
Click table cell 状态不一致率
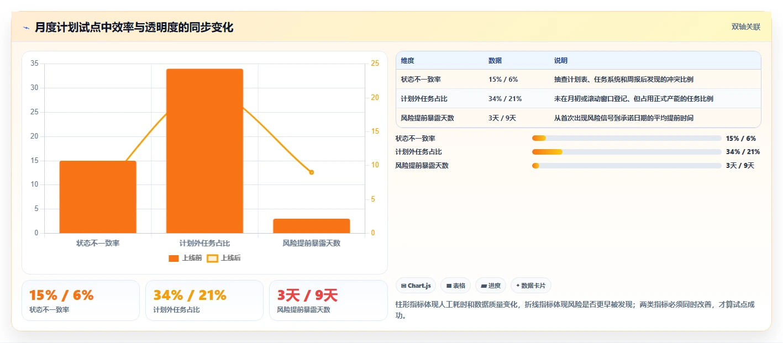click(x=421, y=79)
